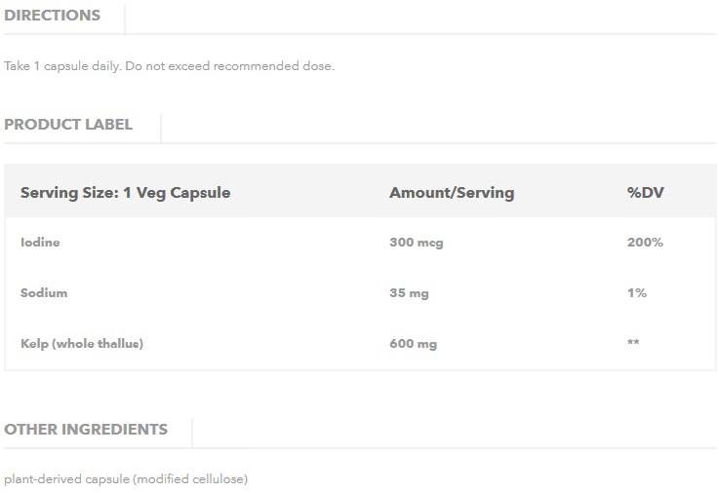The image size is (719, 493).
Task: Click the 1% daily value for Sodium
Action: 637,293
